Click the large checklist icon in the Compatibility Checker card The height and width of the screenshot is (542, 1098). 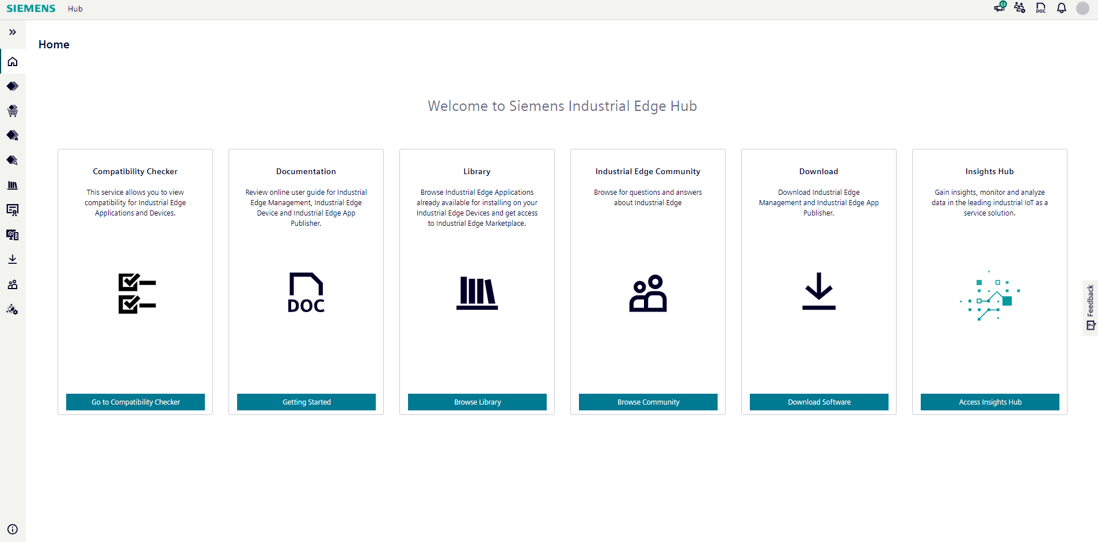[x=137, y=293]
